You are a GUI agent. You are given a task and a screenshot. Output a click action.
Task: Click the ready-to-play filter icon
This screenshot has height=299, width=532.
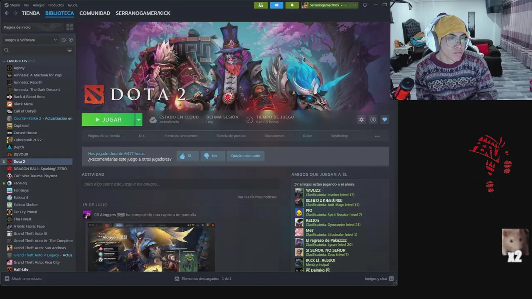point(71,40)
